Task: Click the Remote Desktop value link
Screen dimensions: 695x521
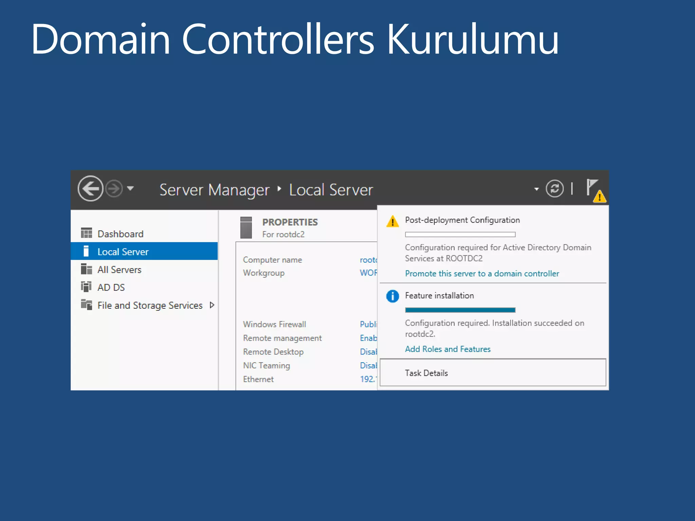Action: [369, 352]
